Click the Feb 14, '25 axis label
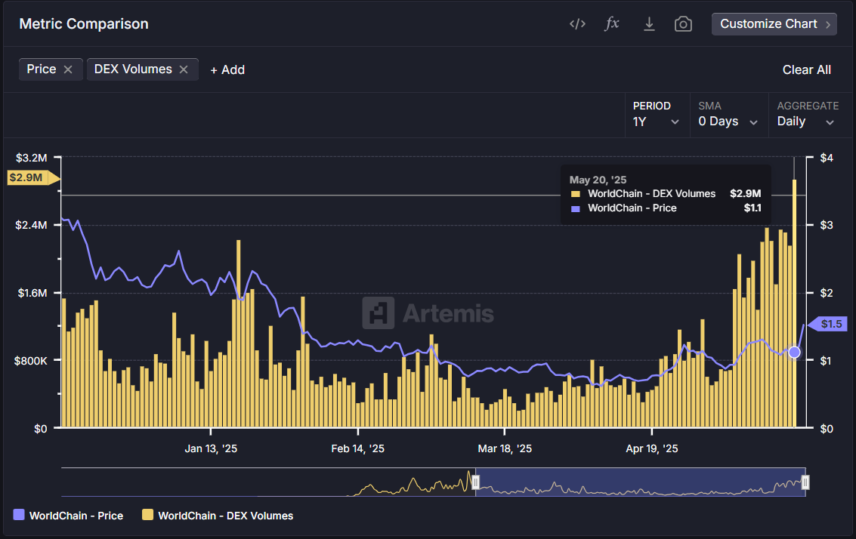Screen dimensions: 856x539 357,448
